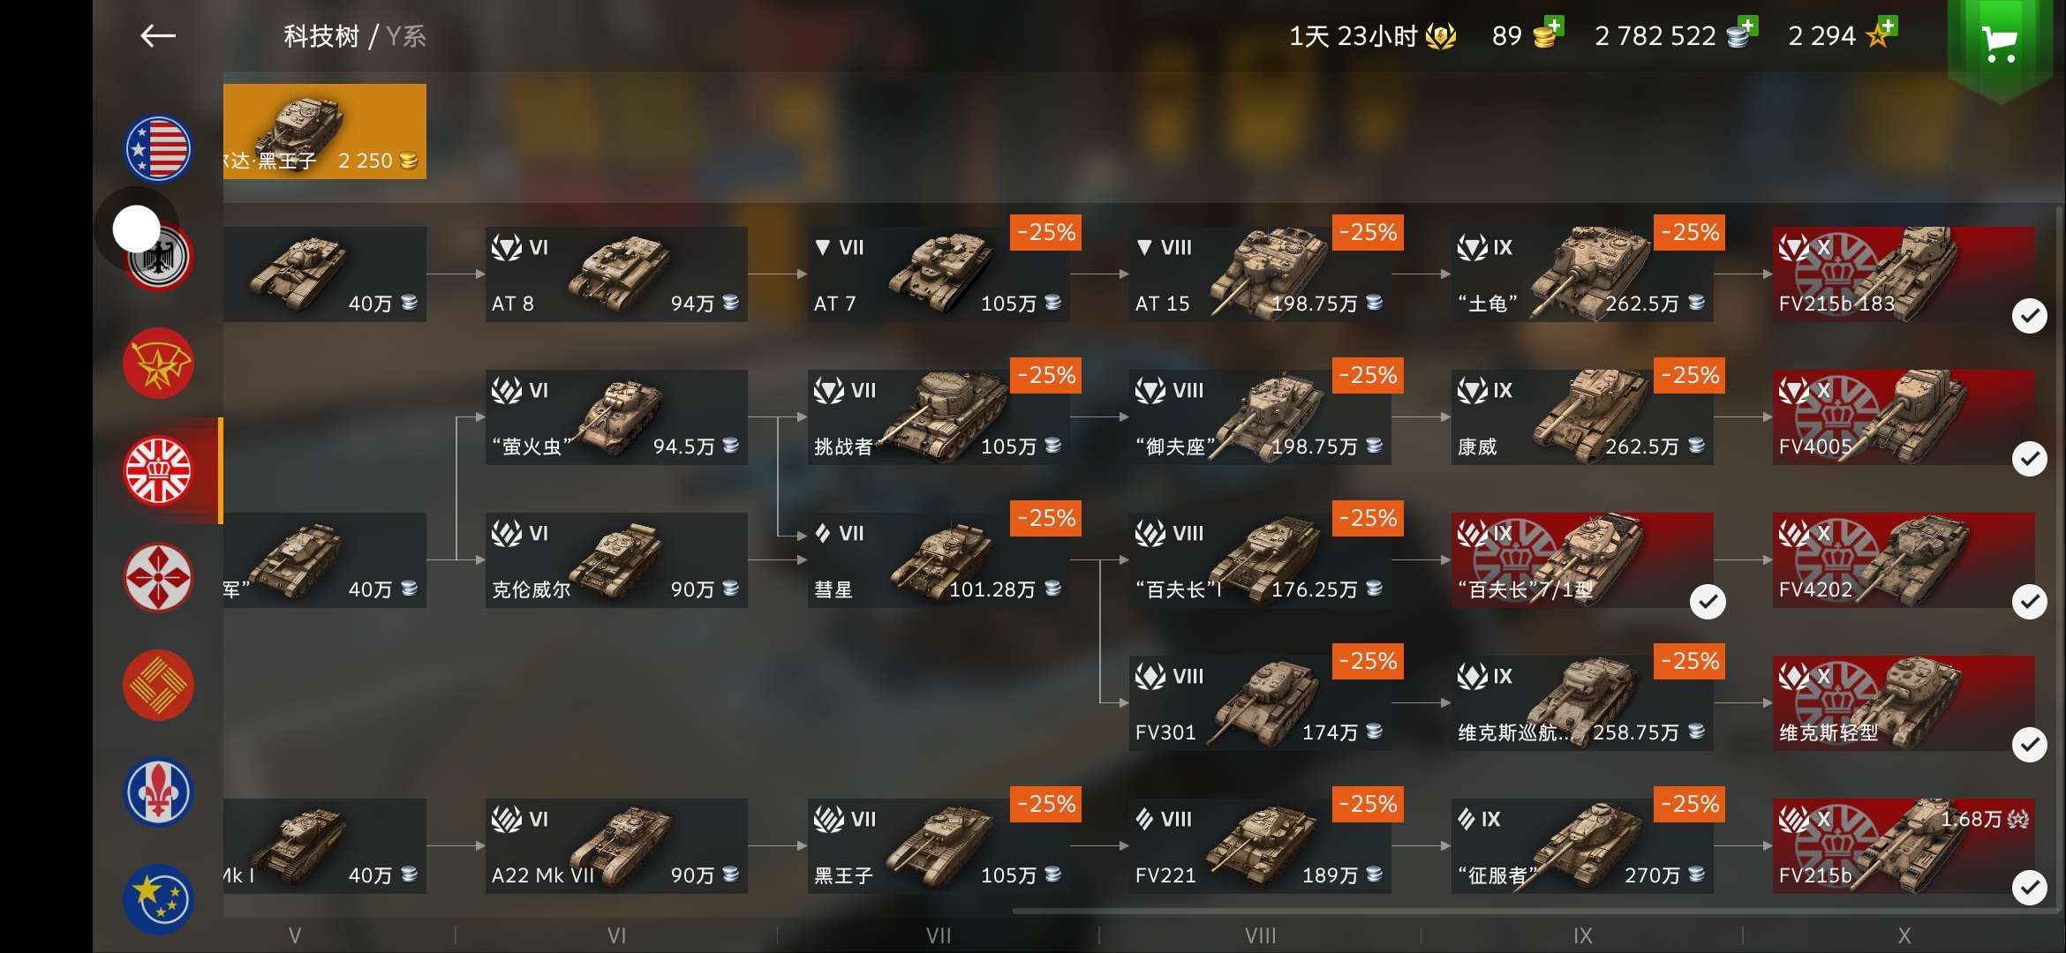Select the France fleur-de-lis nation icon

pos(158,792)
